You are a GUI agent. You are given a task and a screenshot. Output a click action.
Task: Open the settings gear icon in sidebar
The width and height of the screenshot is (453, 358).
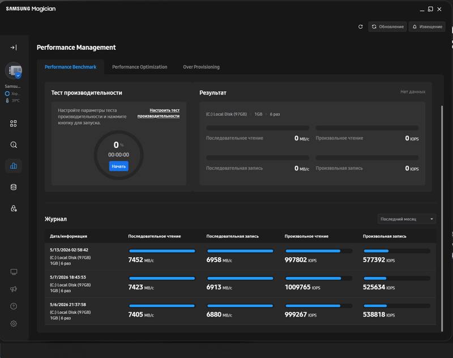(x=14, y=323)
